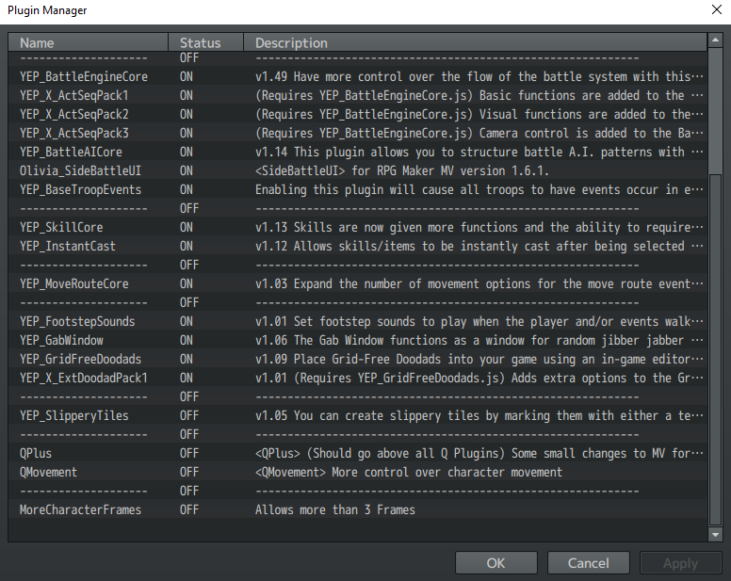The height and width of the screenshot is (581, 731).
Task: Click OFF status of MoreCharacterFrames
Action: point(189,509)
